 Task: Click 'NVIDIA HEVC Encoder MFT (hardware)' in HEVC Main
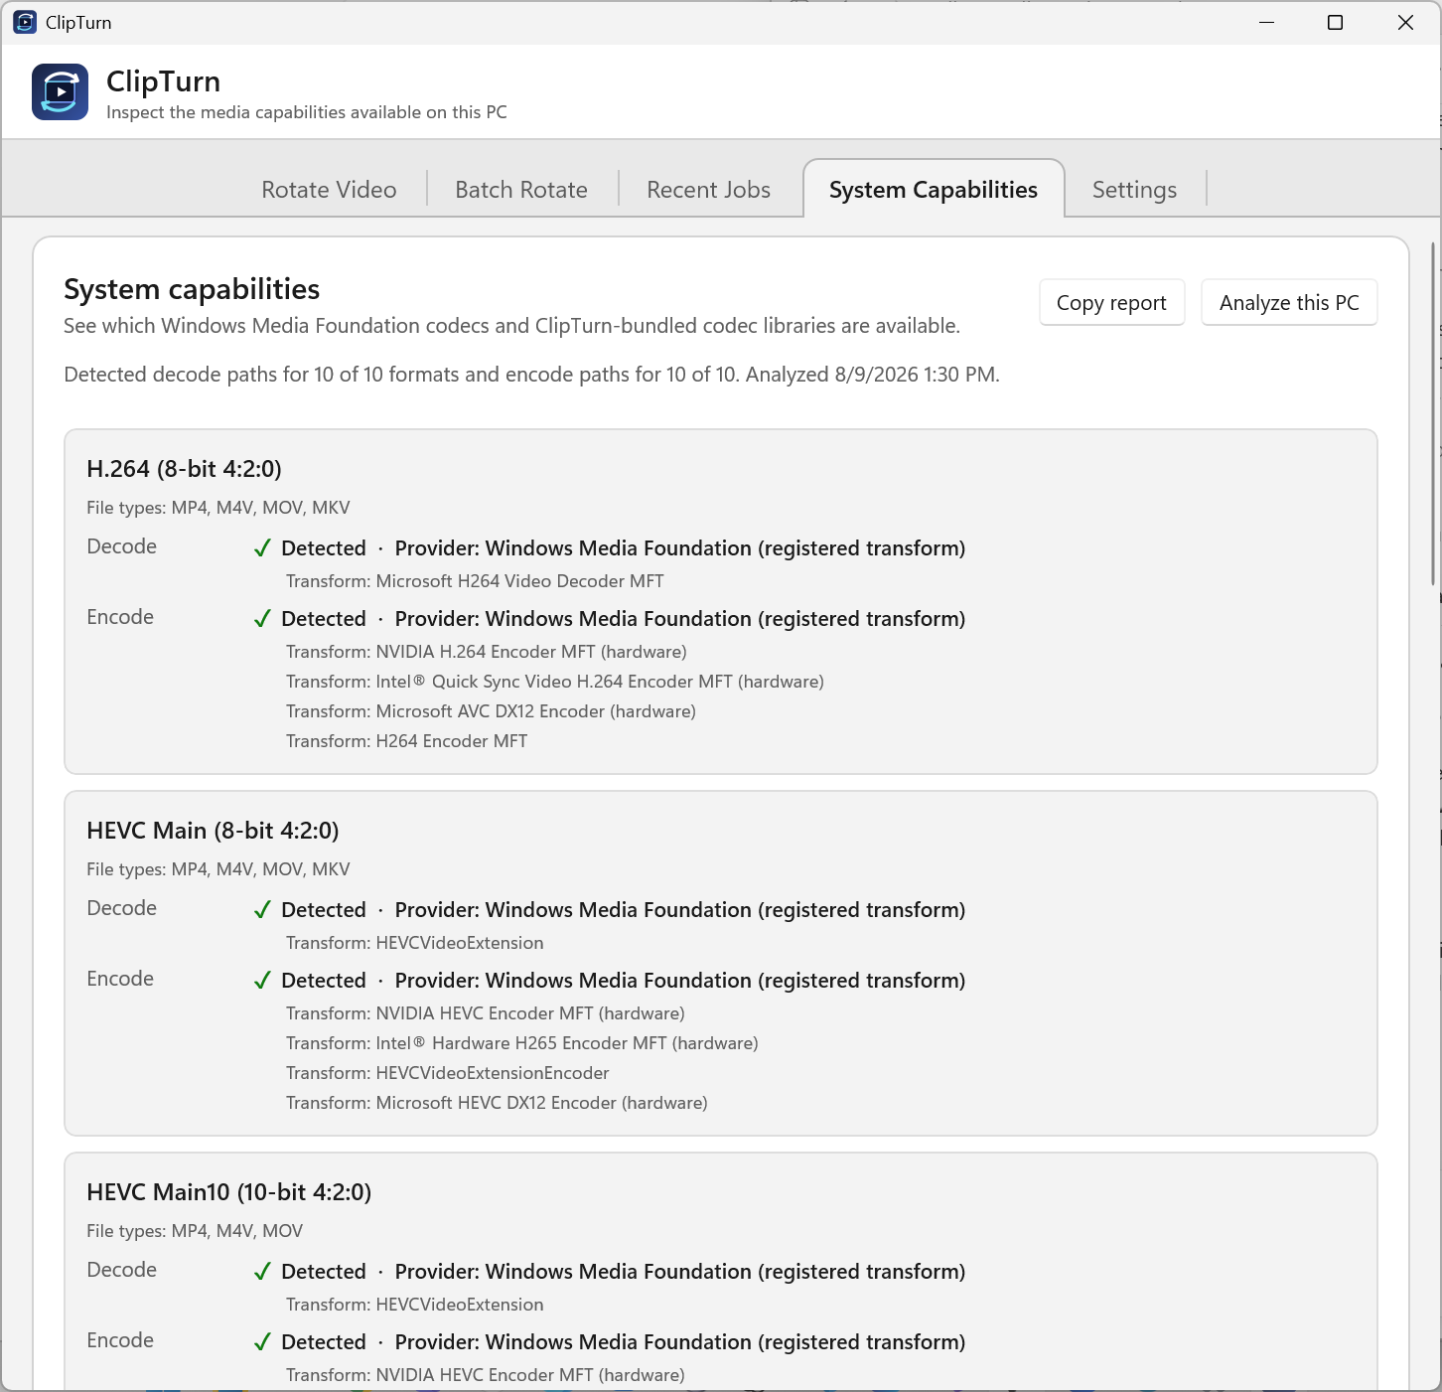[x=486, y=1013]
